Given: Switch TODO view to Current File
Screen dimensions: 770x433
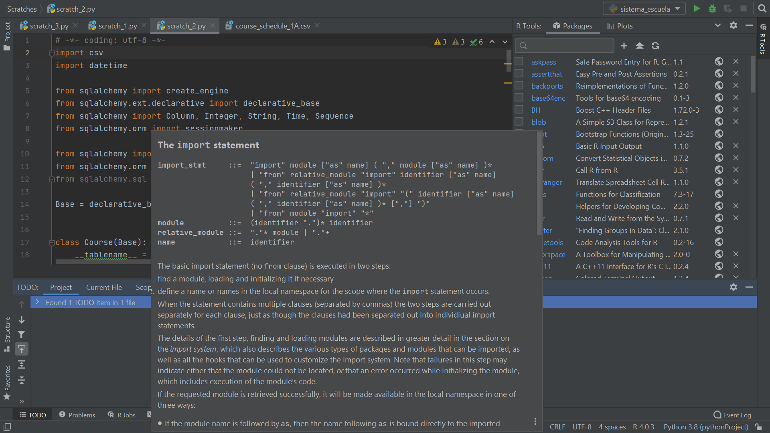Looking at the screenshot, I should 104,287.
